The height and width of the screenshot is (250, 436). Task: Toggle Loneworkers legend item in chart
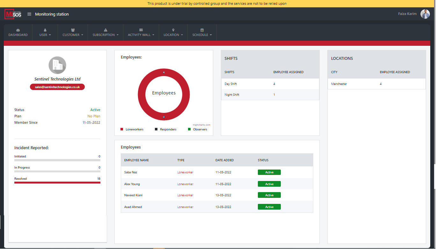pyautogui.click(x=132, y=129)
